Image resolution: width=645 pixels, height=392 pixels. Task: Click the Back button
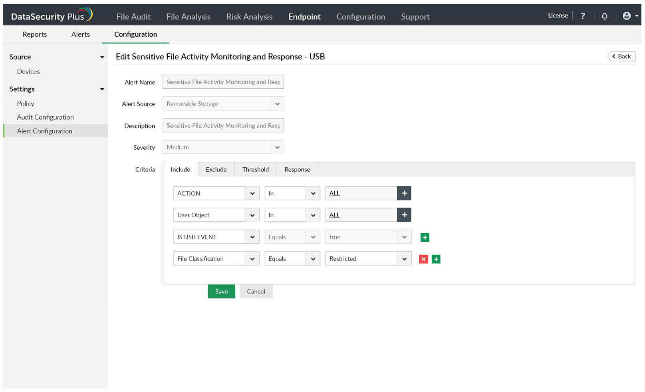(x=621, y=56)
